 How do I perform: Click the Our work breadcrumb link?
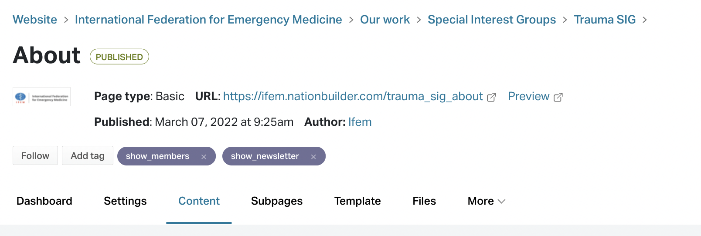coord(385,20)
